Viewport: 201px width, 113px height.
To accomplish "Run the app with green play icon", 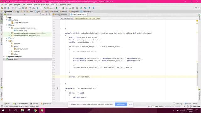I will click(x=57, y=8).
